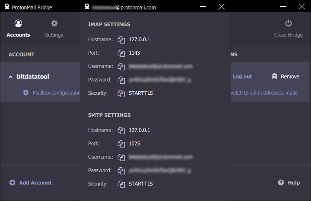Image resolution: width=311 pixels, height=201 pixels.
Task: Click the Mailbox configuration gear icon
Action: (26, 93)
